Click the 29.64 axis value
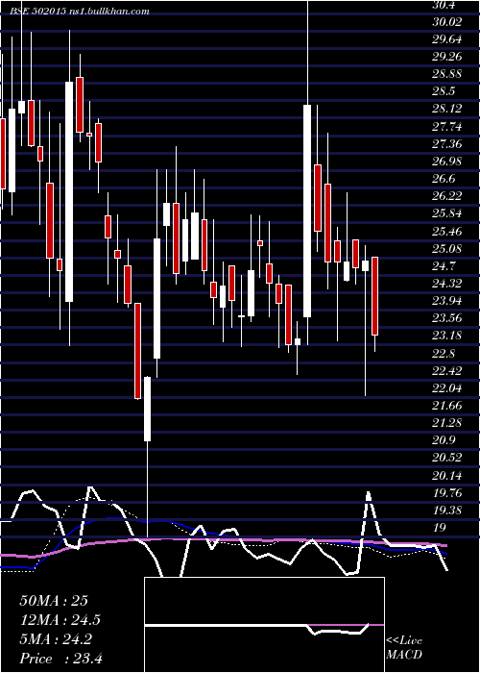Viewport: 480px width, 673px height. tap(447, 40)
